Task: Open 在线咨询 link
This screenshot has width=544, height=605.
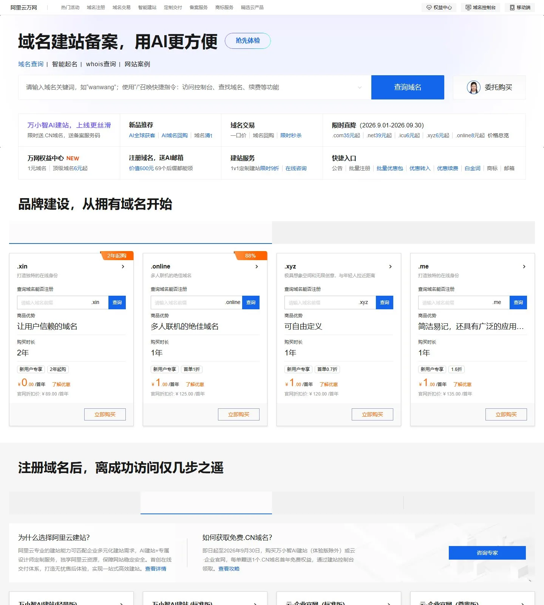Action: [296, 168]
